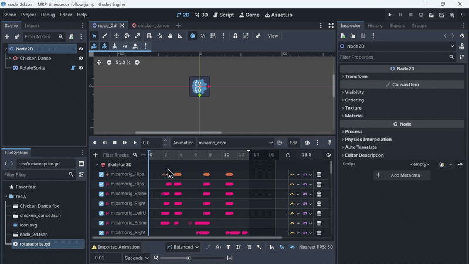Click the script icon next to RotateSprite
Image resolution: width=469 pixels, height=264 pixels.
click(x=73, y=68)
